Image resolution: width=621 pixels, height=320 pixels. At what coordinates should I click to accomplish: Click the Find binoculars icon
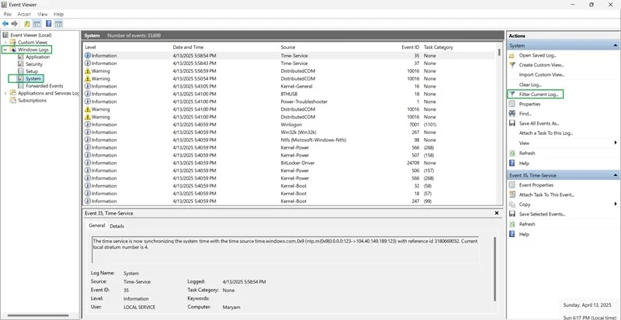point(512,114)
